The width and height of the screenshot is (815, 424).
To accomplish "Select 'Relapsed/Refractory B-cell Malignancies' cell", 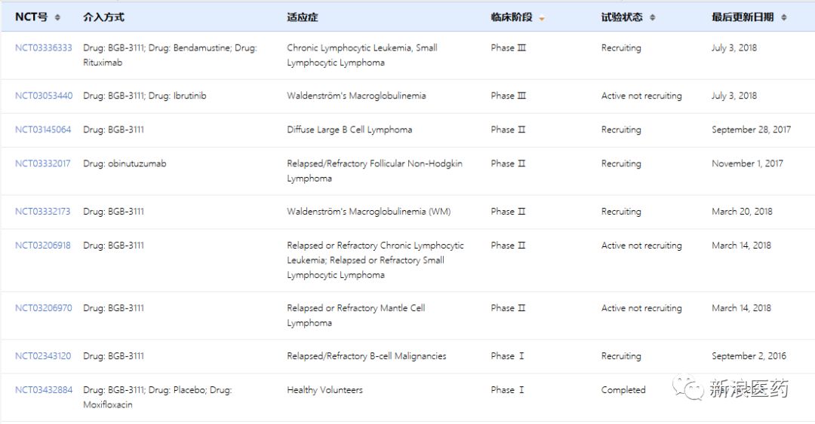I will pyautogui.click(x=367, y=356).
